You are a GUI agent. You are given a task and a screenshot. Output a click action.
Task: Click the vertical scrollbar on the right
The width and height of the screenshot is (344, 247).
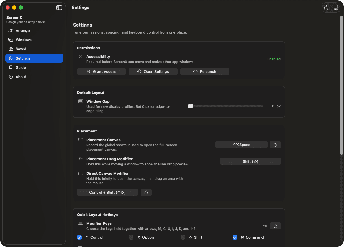(x=341, y=86)
